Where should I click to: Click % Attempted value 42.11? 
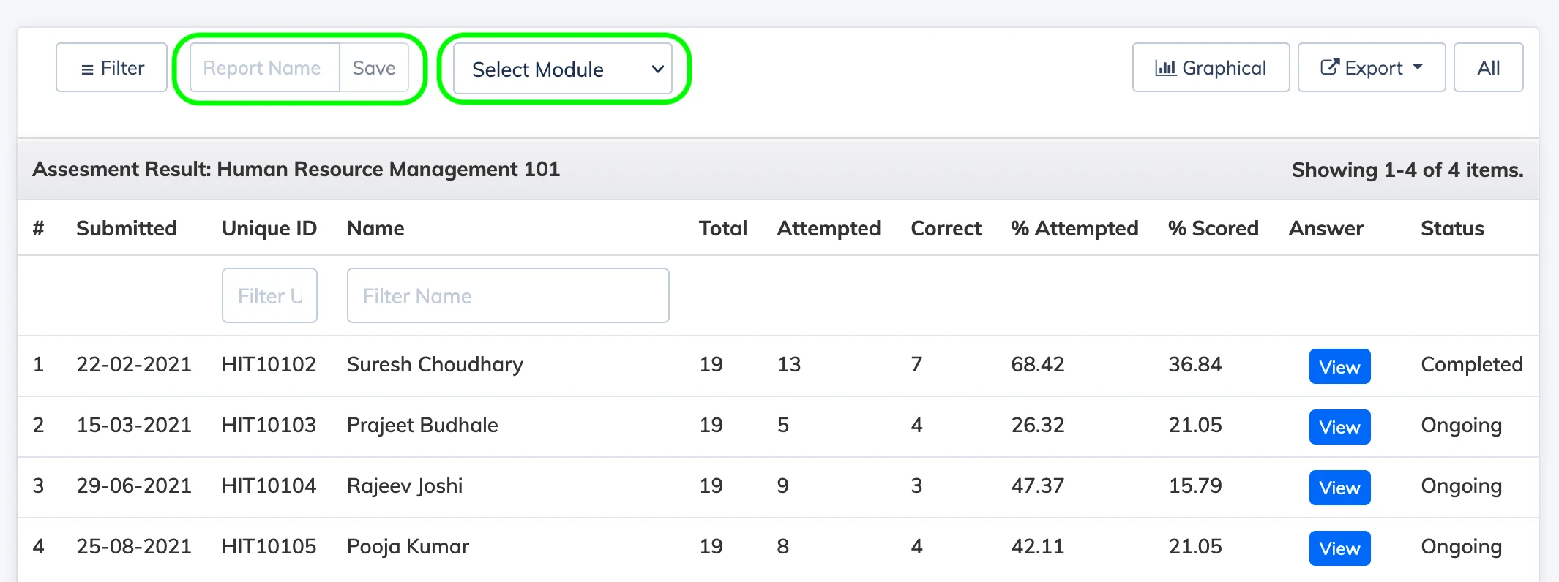point(1037,546)
